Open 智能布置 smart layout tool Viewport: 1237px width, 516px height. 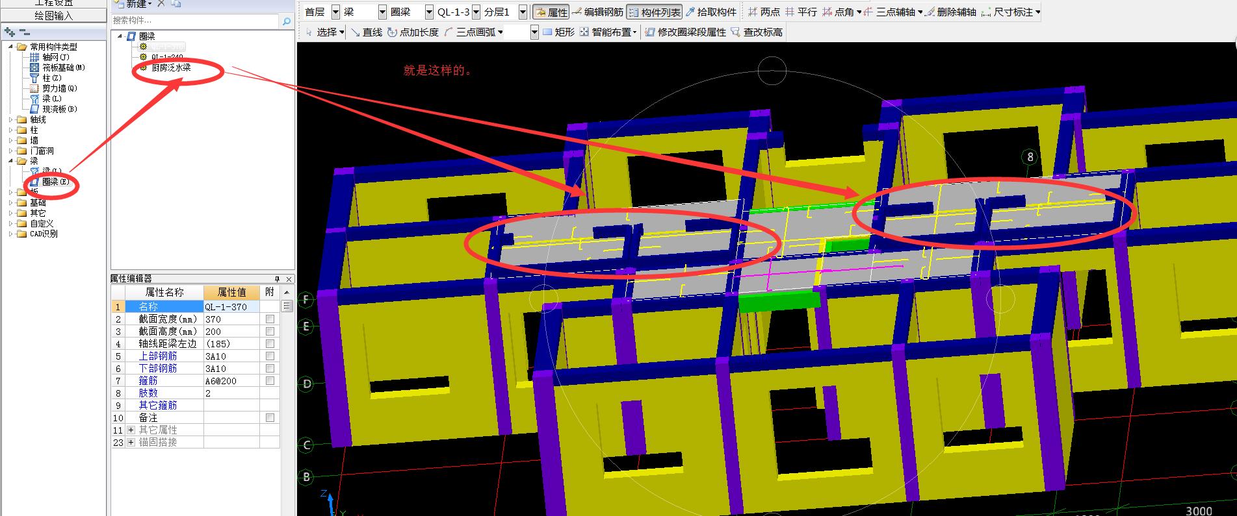point(608,32)
